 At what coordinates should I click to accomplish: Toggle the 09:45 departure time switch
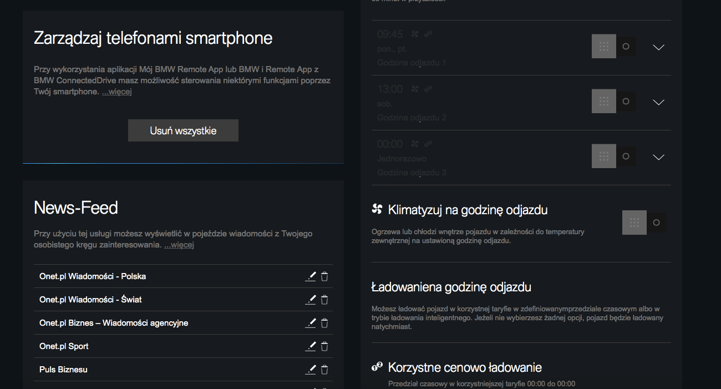click(x=614, y=47)
